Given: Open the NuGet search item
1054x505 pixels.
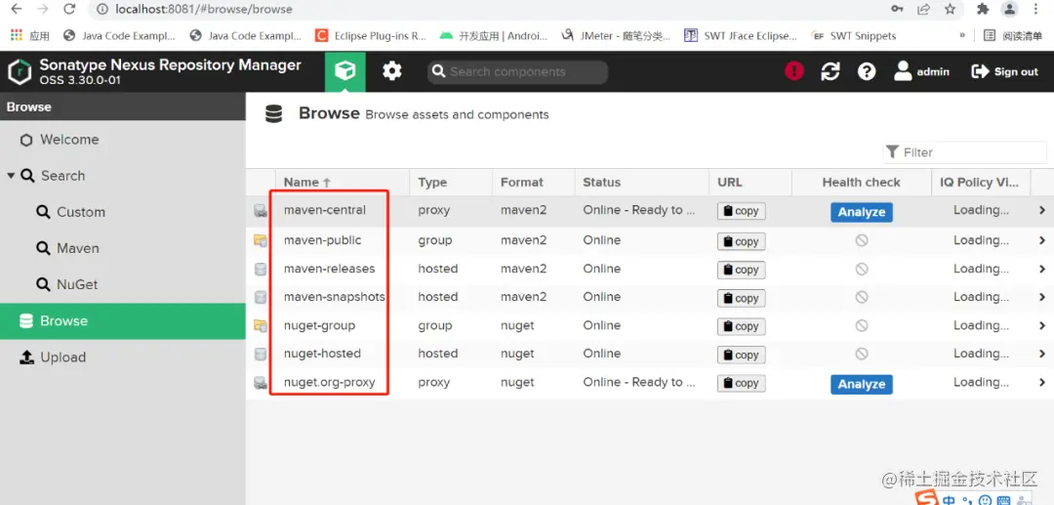Looking at the screenshot, I should coord(122,285).
